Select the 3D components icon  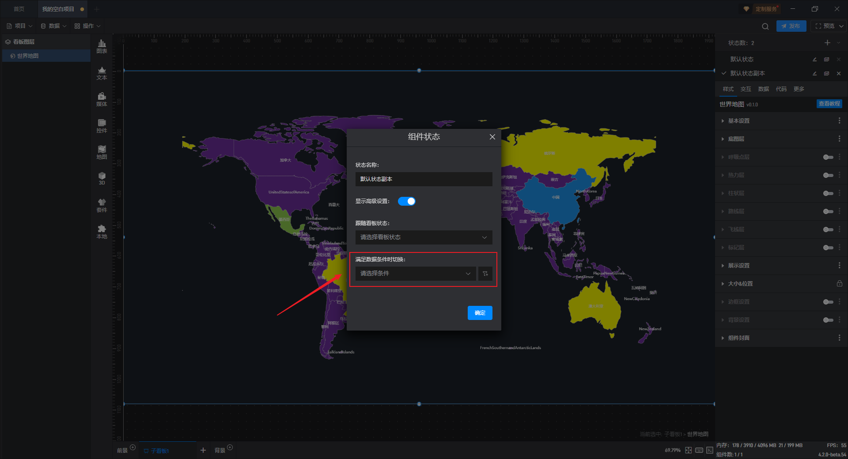tap(102, 178)
